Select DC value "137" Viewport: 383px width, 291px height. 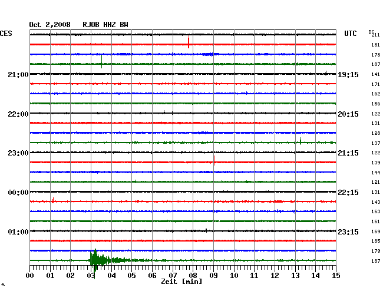376,143
